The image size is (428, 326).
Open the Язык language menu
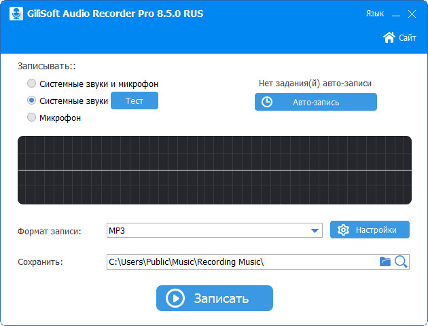[x=374, y=14]
